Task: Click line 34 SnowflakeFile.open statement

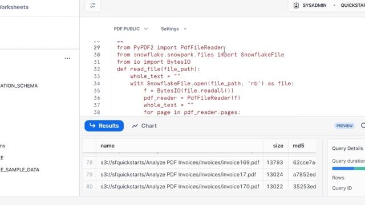Action: click(212, 84)
